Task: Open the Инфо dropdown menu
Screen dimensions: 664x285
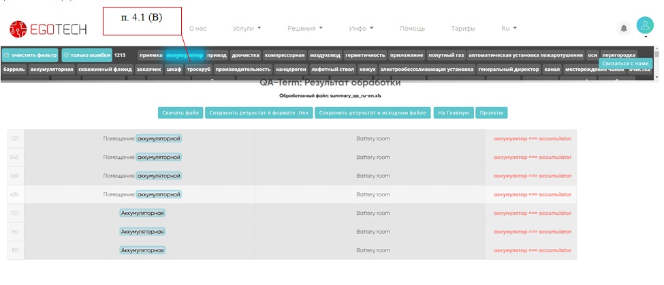Action: point(361,29)
